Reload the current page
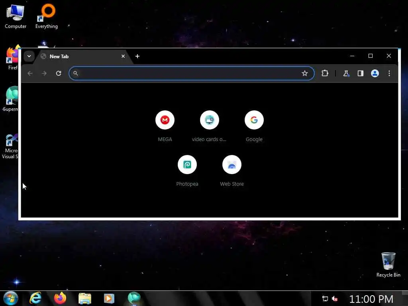 (x=59, y=73)
